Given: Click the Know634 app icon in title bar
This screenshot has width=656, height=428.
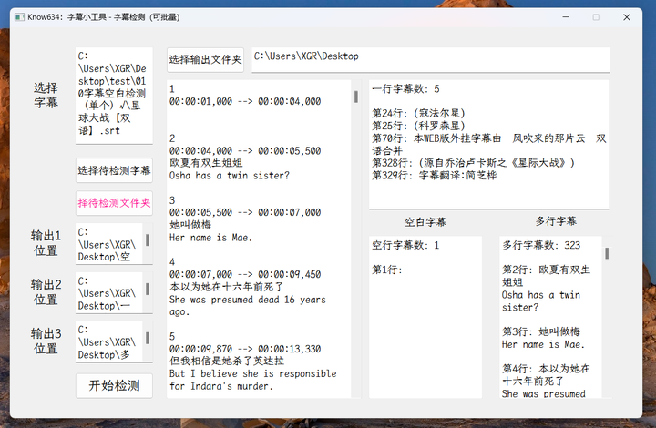Looking at the screenshot, I should 19,17.
